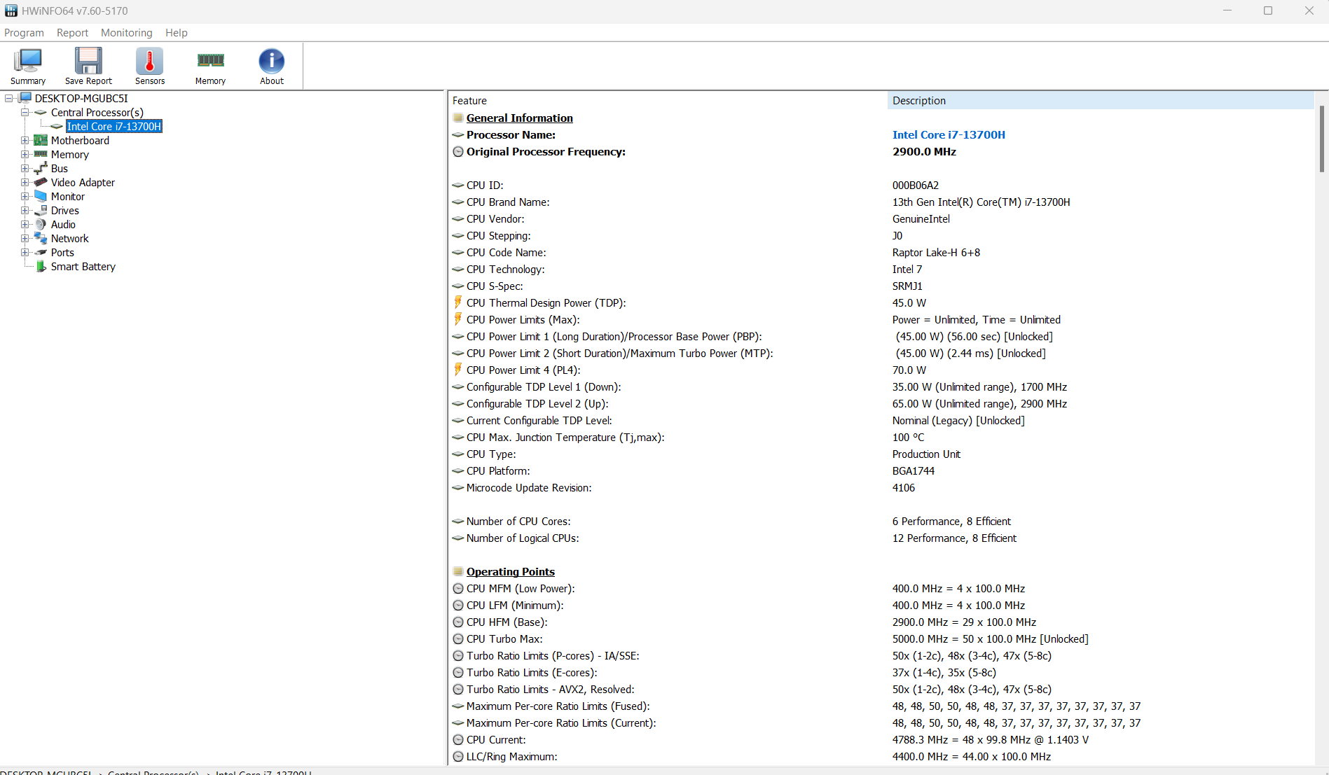Click the 'CPU Code Name:' row
Viewport: 1329px width, 775px height.
881,252
